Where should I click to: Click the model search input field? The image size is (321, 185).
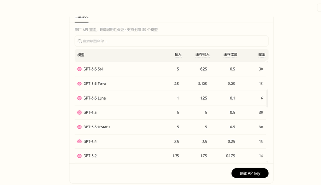(x=171, y=41)
